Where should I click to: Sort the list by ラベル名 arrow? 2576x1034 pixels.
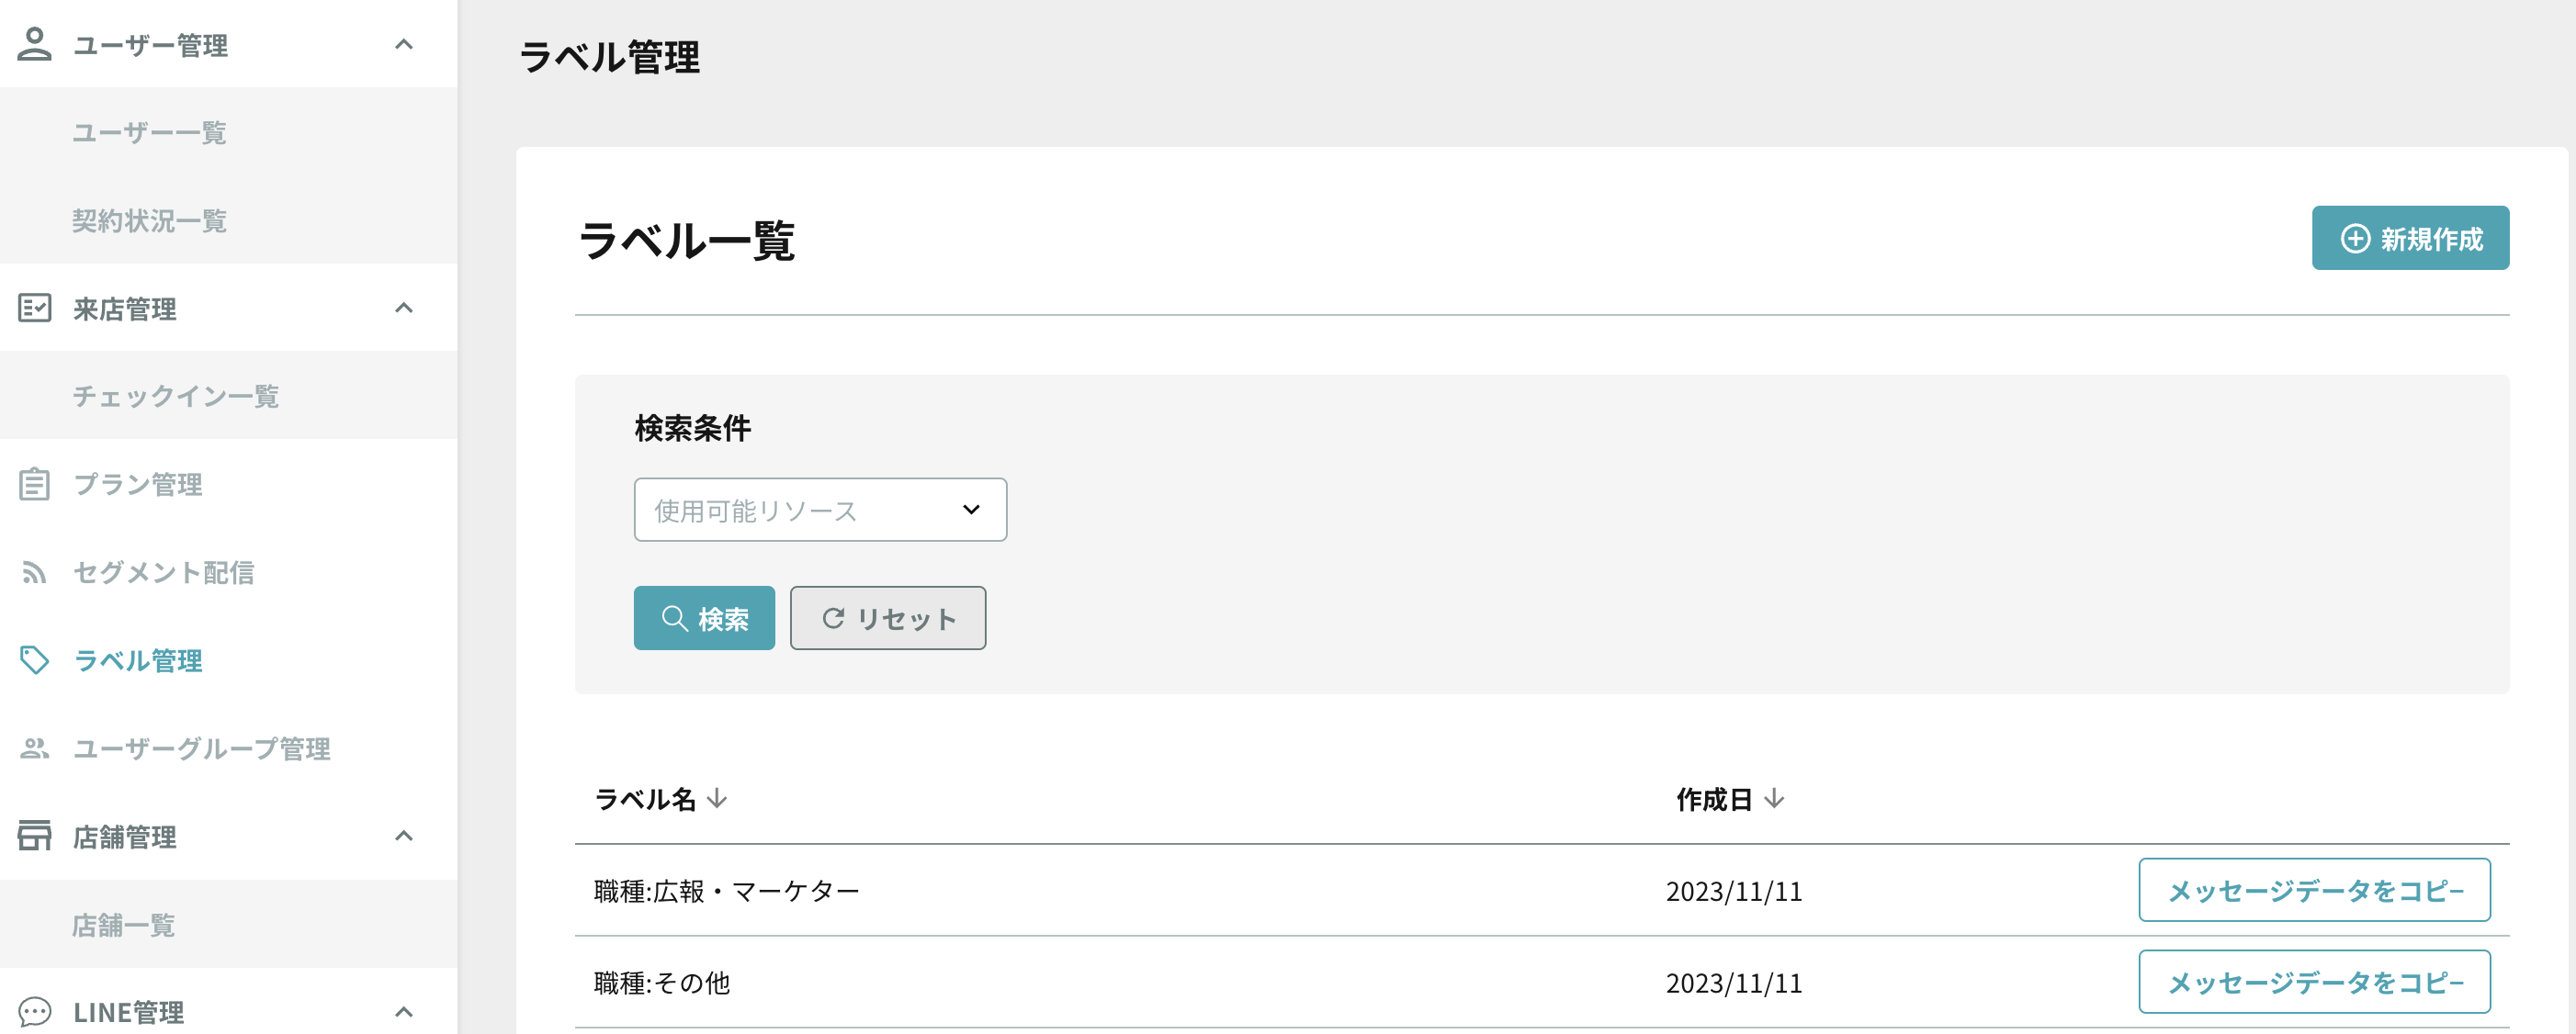[717, 799]
